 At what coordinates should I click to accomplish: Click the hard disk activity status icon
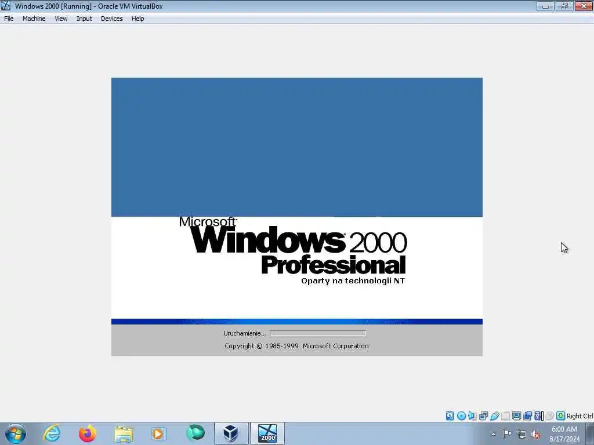tap(450, 416)
